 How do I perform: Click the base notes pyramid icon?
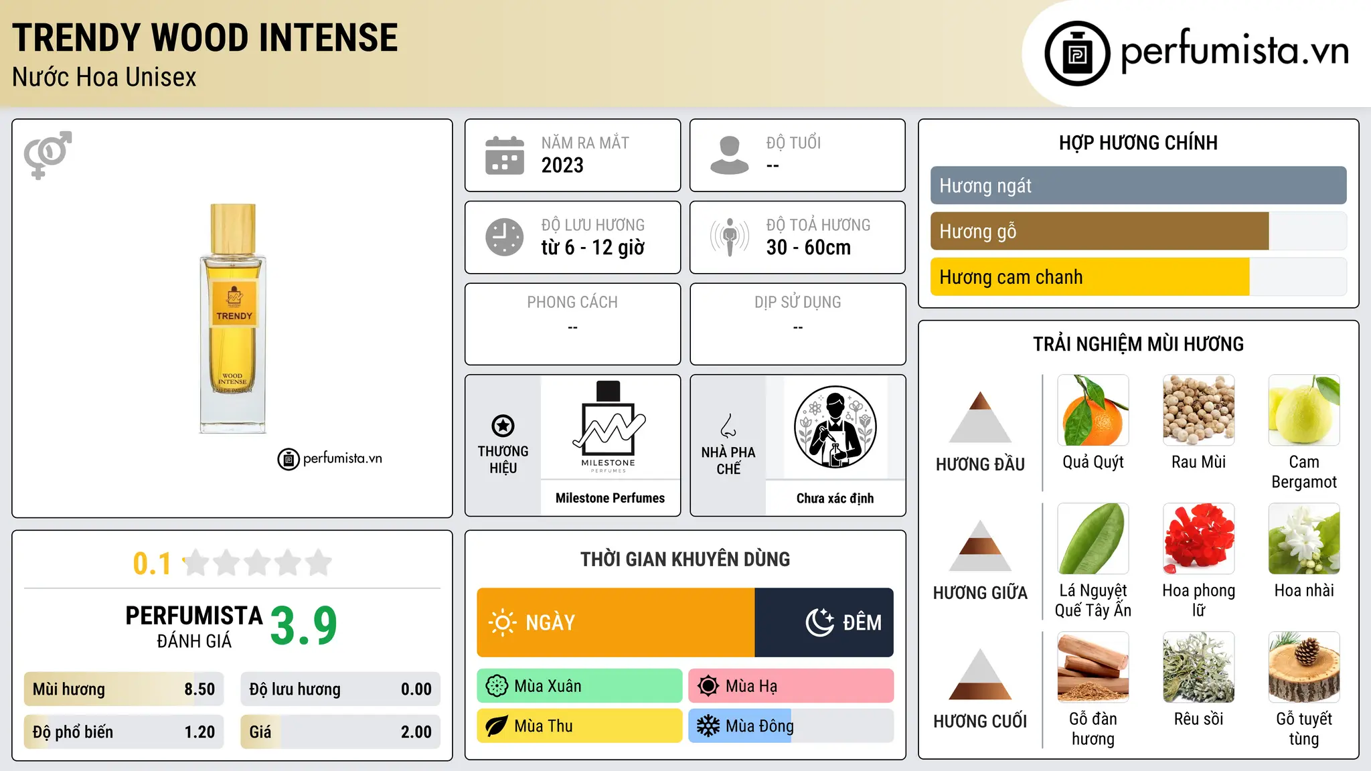pos(980,674)
